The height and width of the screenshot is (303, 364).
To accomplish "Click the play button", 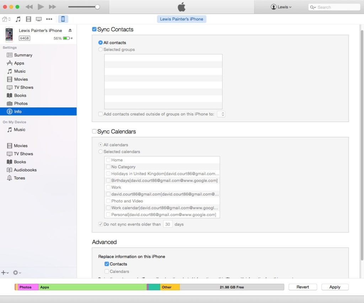I will 41,7.
